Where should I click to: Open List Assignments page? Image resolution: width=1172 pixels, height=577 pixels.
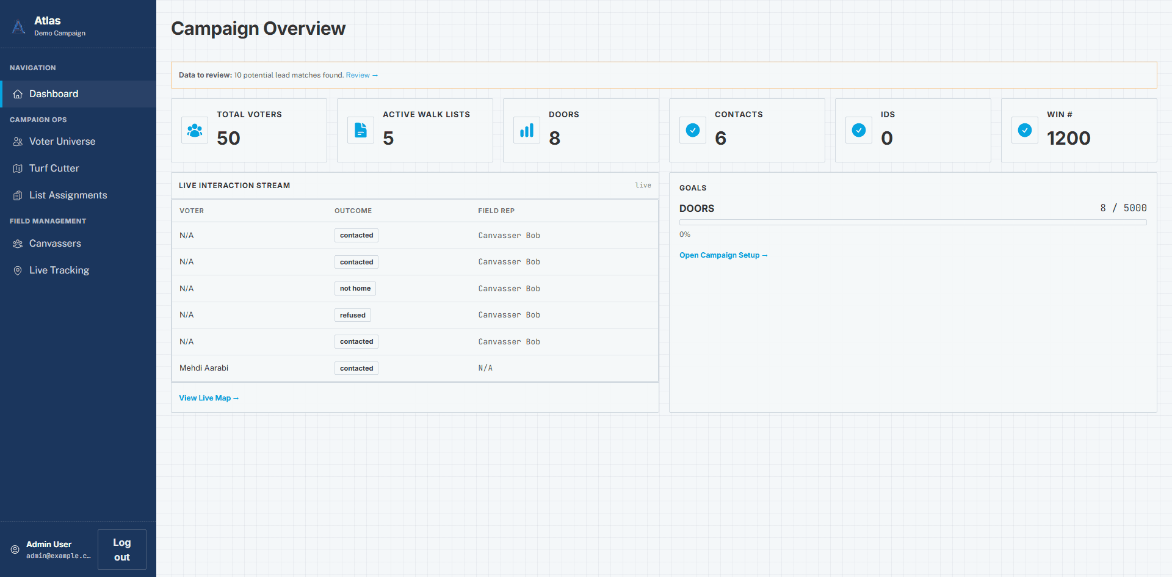pos(78,195)
